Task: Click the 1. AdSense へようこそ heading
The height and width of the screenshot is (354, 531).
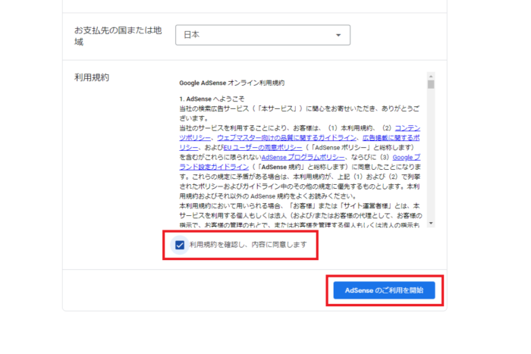Action: pos(212,99)
